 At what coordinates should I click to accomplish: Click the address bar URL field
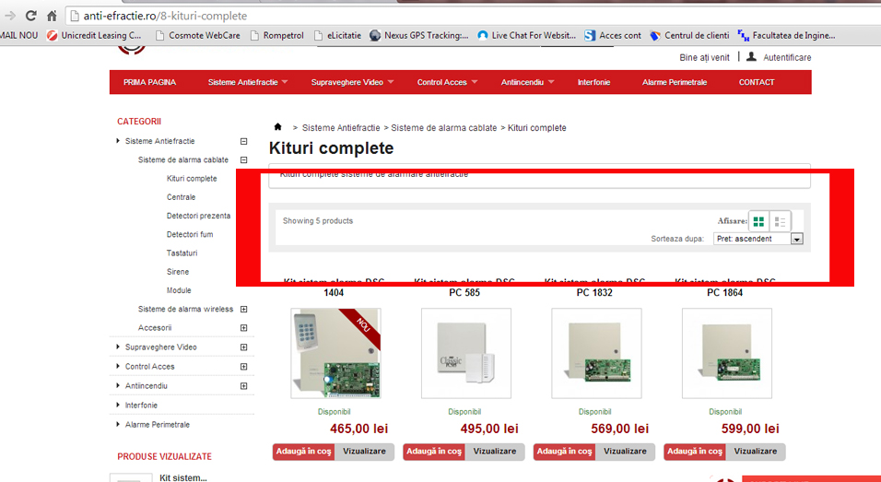pos(472,16)
